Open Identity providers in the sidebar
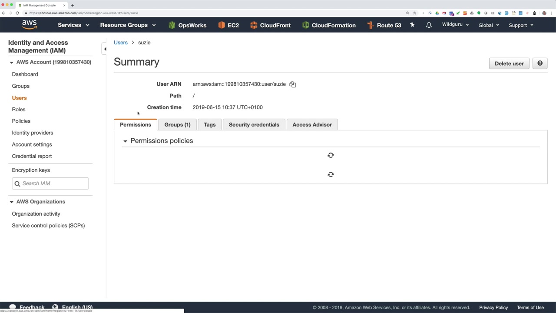Image resolution: width=556 pixels, height=313 pixels. coord(33,133)
